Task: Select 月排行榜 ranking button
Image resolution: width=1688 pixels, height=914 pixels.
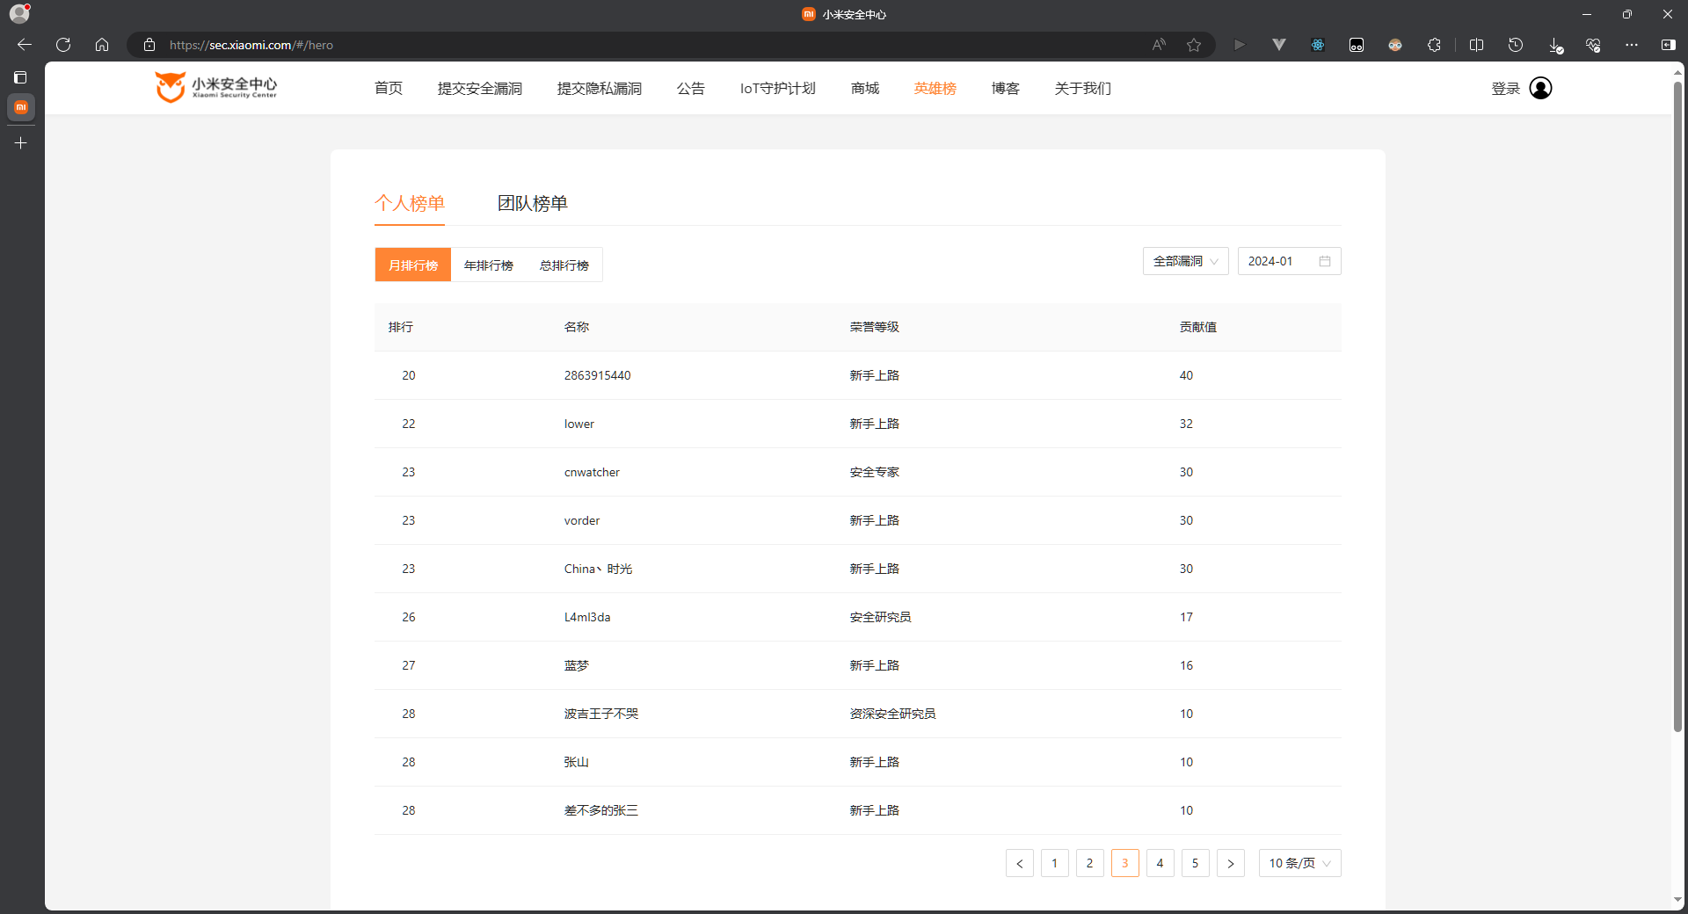Action: (x=413, y=265)
